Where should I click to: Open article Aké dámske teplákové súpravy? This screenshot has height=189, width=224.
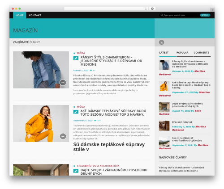point(113,113)
